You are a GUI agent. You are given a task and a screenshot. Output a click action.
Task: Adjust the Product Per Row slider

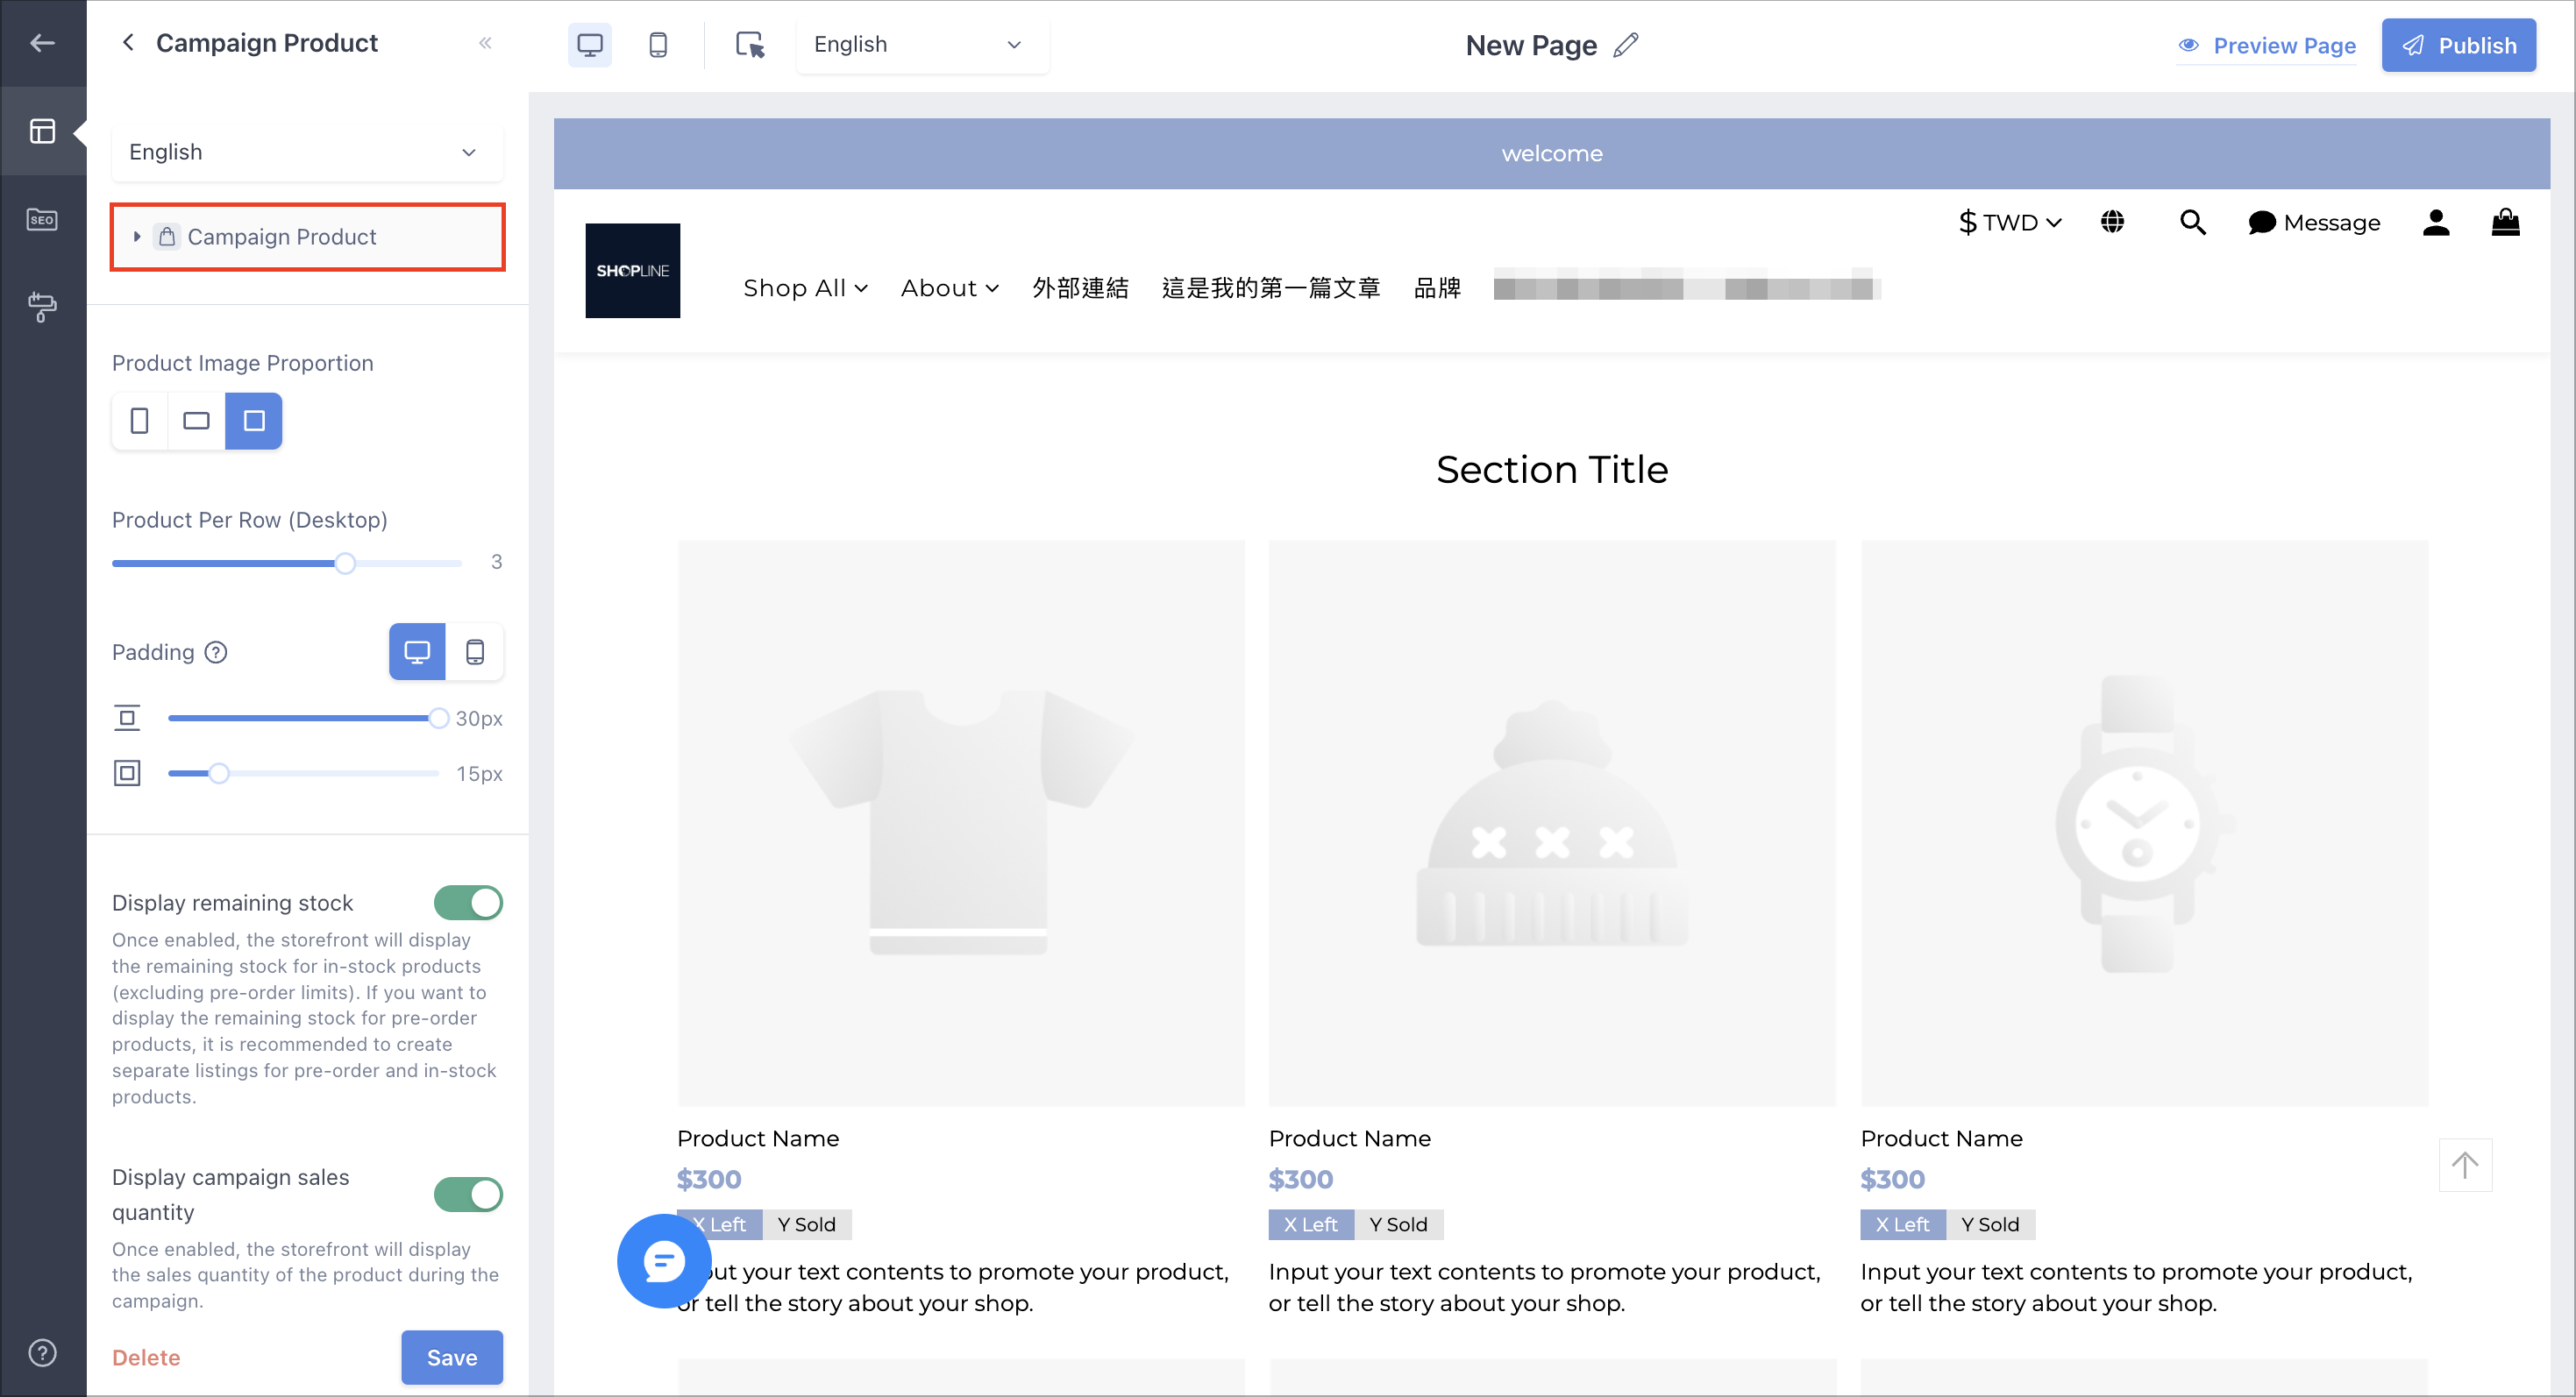pyautogui.click(x=345, y=564)
